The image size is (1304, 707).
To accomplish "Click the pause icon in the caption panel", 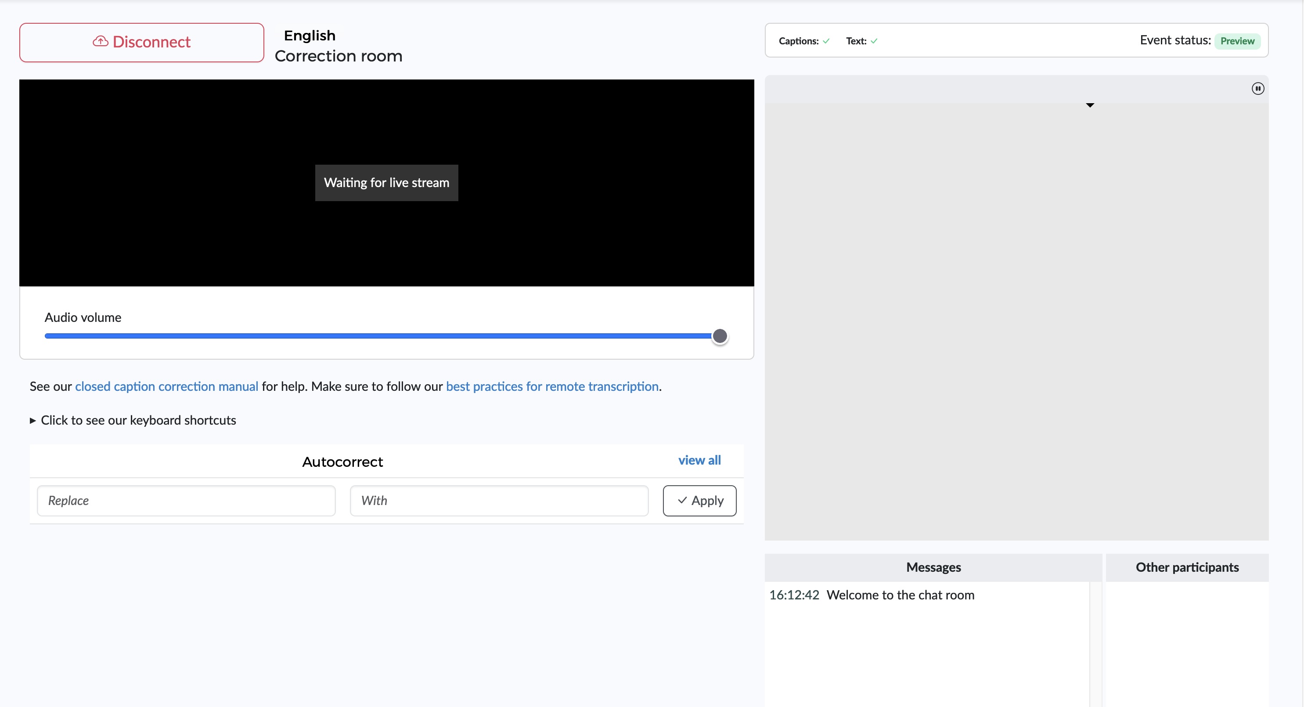I will (1257, 89).
